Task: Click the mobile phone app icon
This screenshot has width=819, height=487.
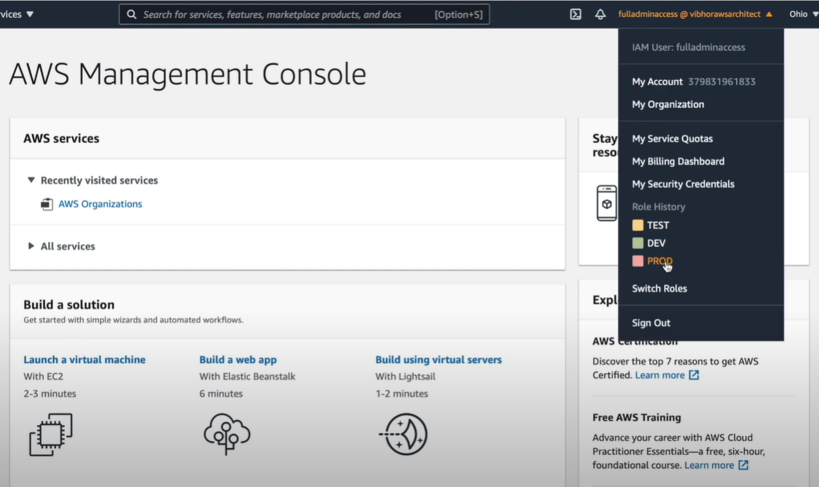Action: [606, 203]
